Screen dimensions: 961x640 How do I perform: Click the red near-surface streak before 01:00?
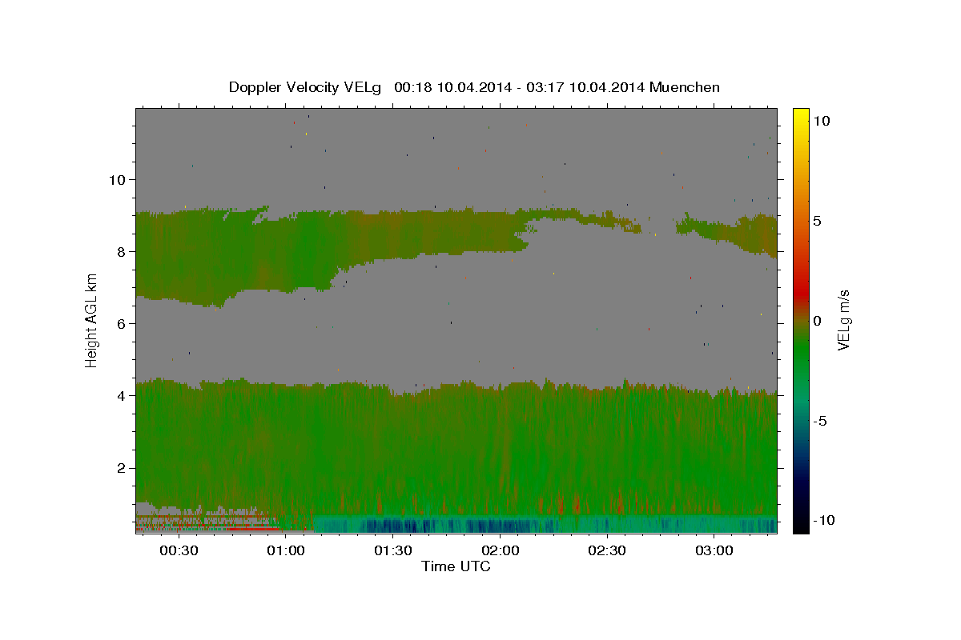(x=252, y=529)
